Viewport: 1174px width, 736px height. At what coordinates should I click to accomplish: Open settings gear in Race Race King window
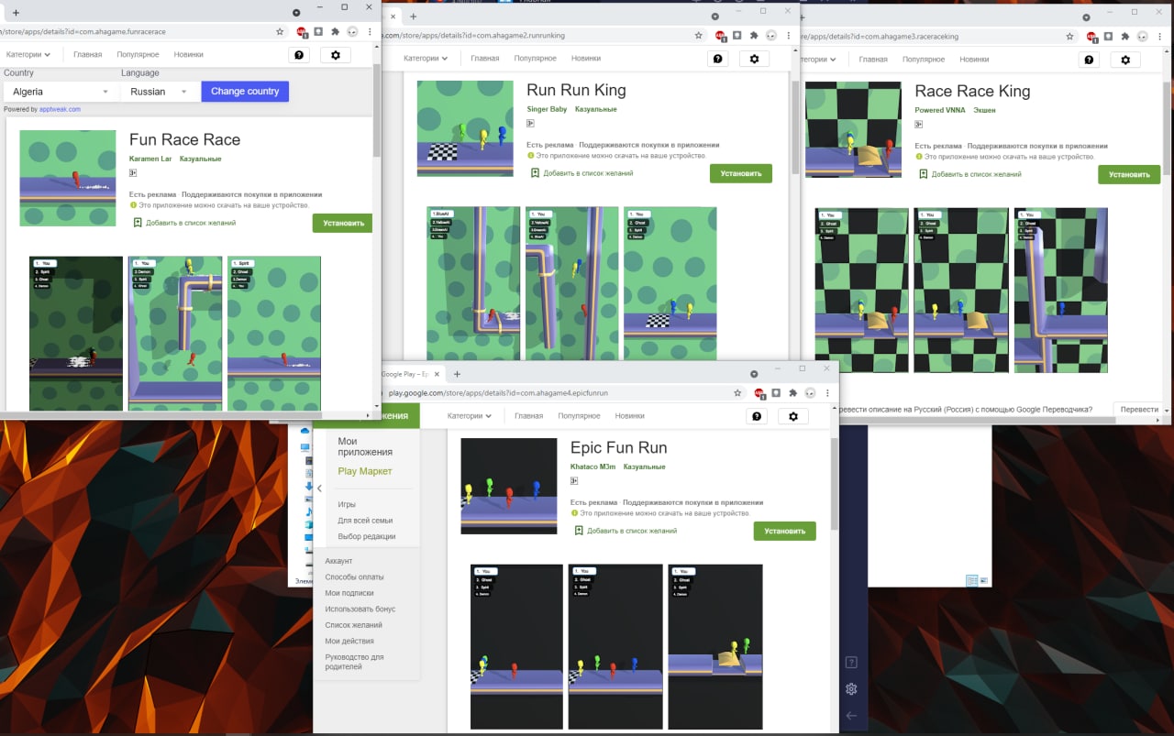coord(1125,60)
